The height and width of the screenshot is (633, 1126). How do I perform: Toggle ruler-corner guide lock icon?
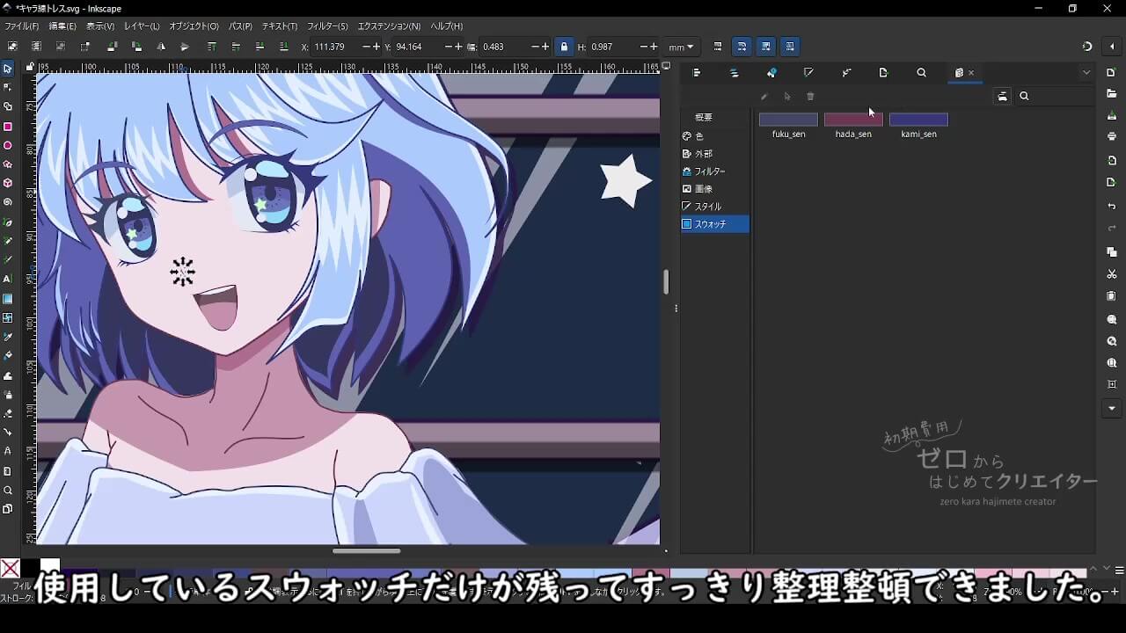point(30,67)
